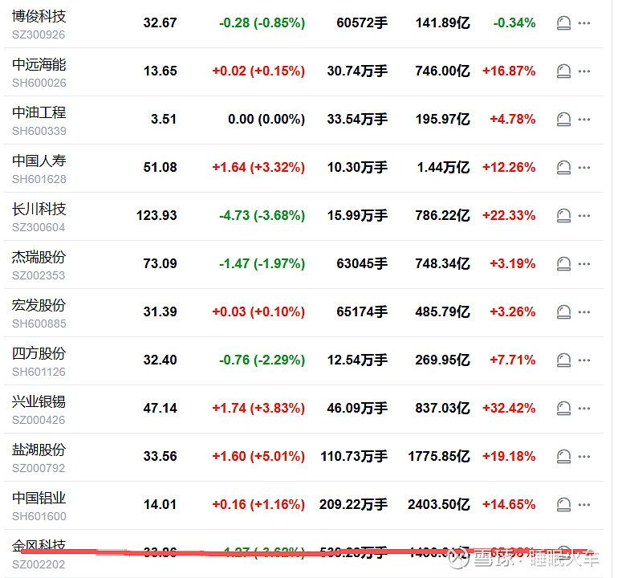Open the 中国铝业 stock link
Viewport: 618px width, 578px height.
(x=39, y=498)
